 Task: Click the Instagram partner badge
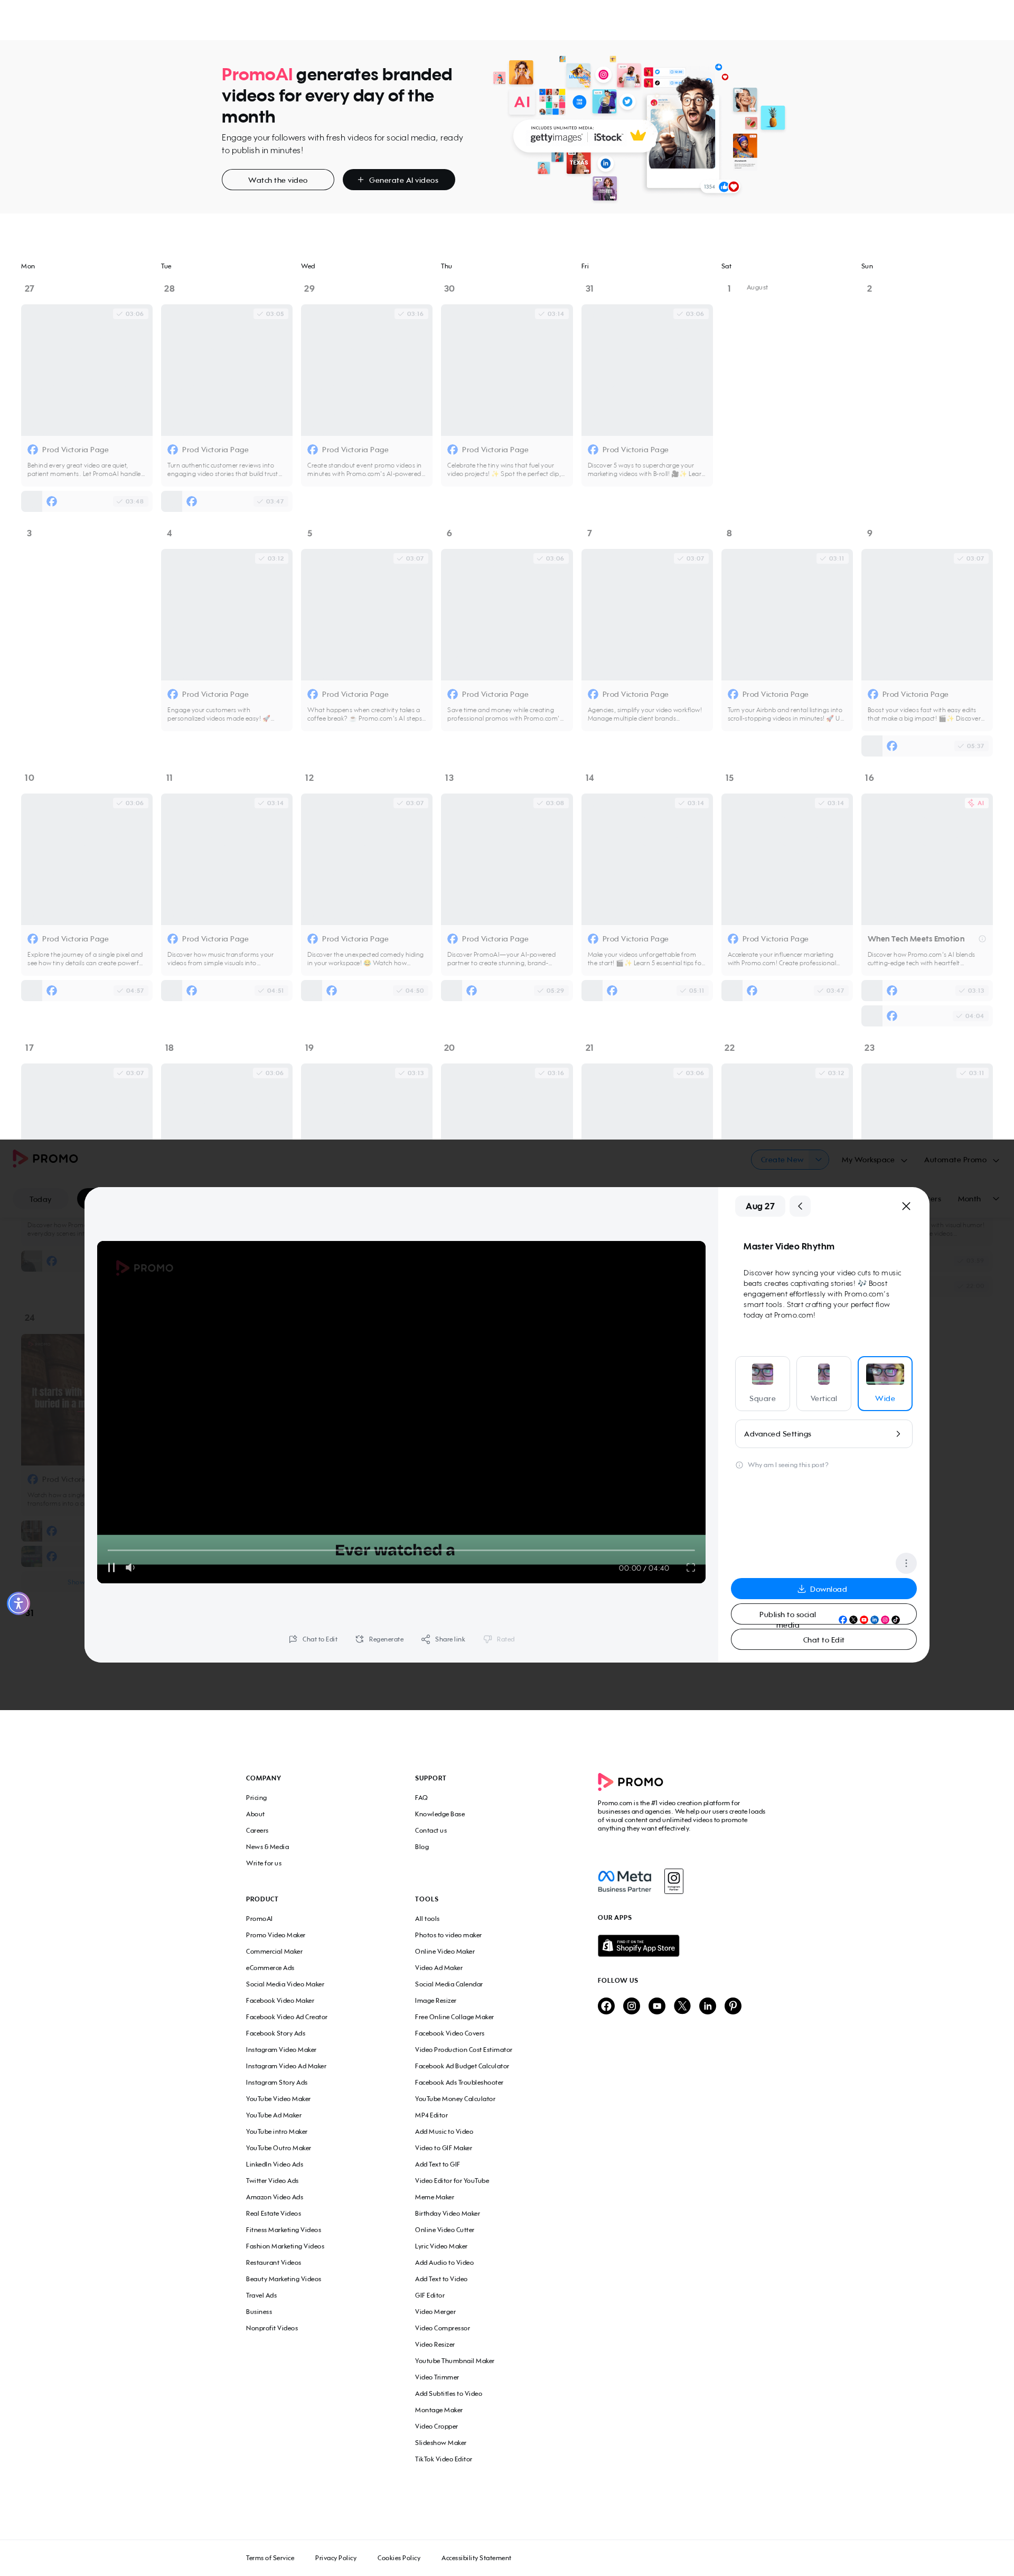(674, 1881)
